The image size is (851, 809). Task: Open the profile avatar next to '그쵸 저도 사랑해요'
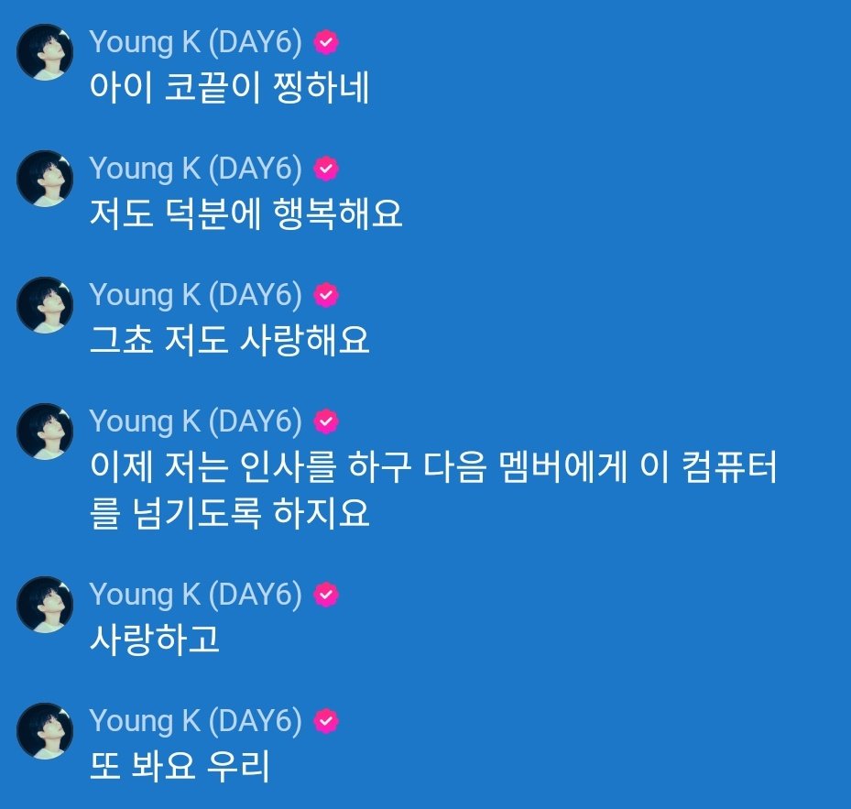click(x=45, y=304)
